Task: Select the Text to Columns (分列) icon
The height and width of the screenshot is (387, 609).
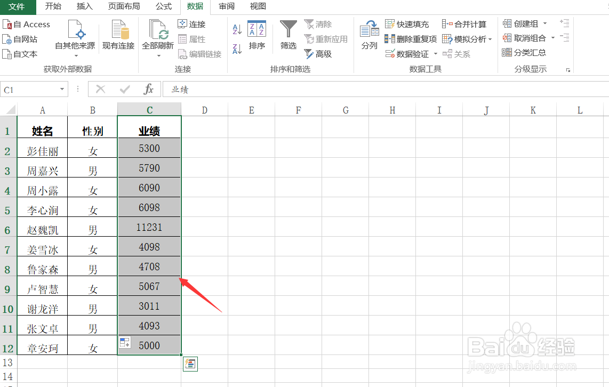Action: click(369, 33)
